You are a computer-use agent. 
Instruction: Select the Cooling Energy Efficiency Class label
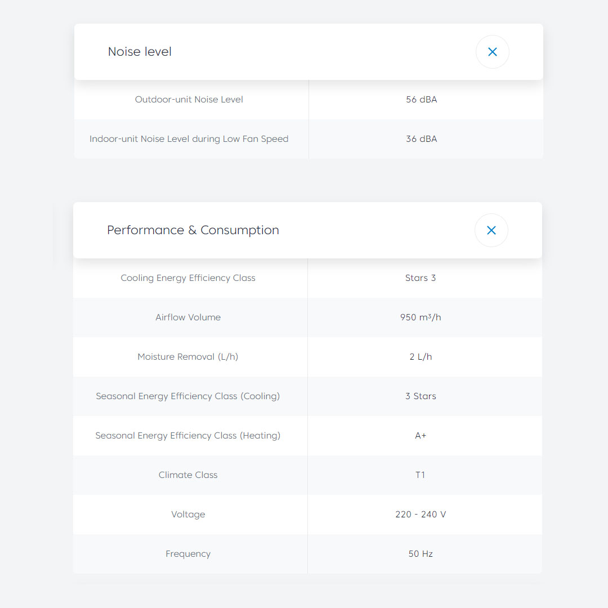pyautogui.click(x=188, y=278)
